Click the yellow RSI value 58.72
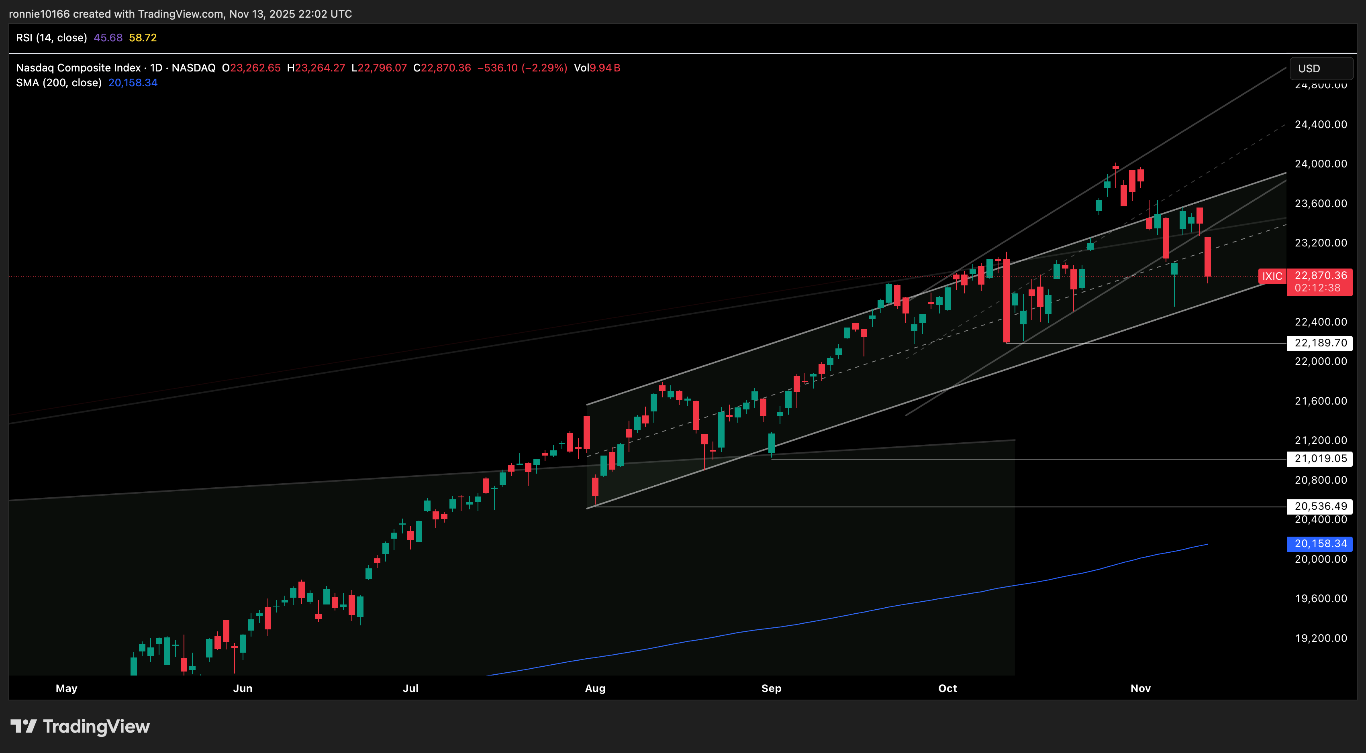 tap(143, 38)
